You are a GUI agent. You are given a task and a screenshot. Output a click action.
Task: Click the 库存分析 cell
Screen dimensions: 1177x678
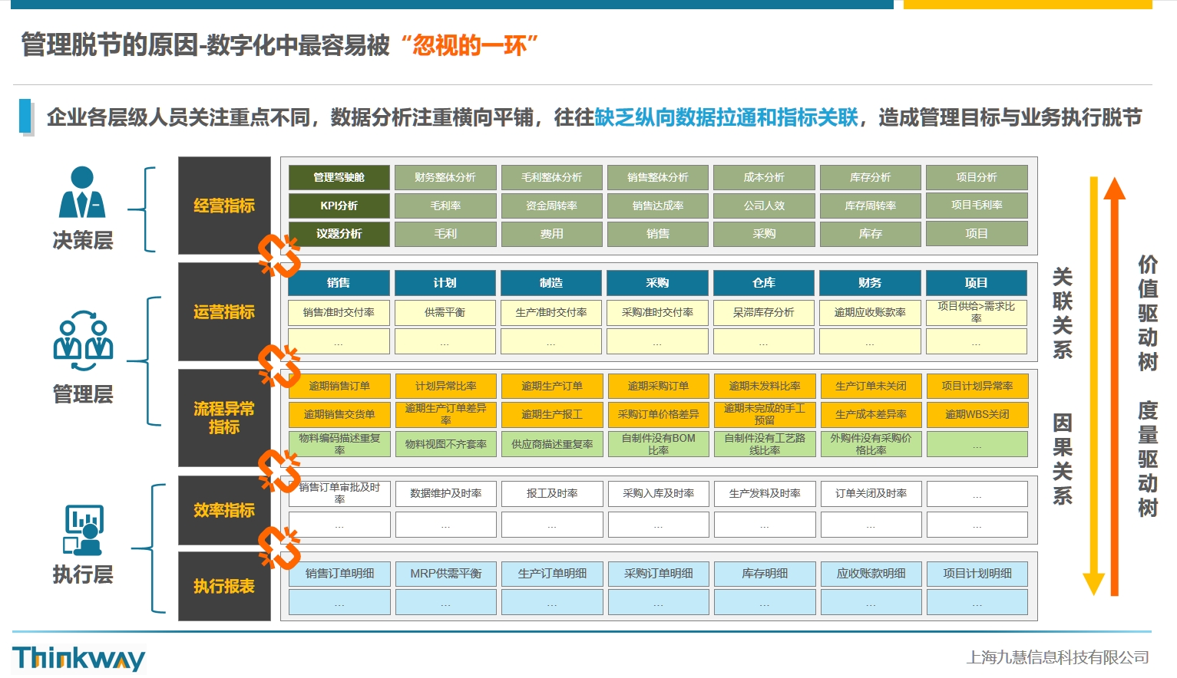(871, 177)
